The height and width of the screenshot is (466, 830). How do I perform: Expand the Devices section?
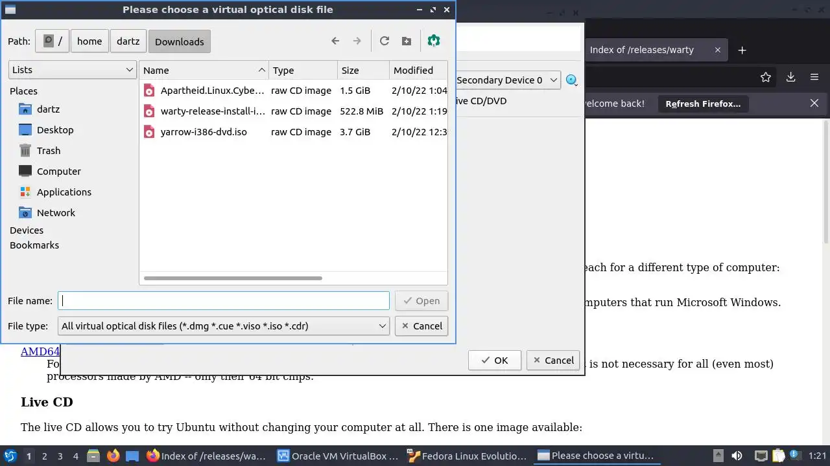[27, 230]
